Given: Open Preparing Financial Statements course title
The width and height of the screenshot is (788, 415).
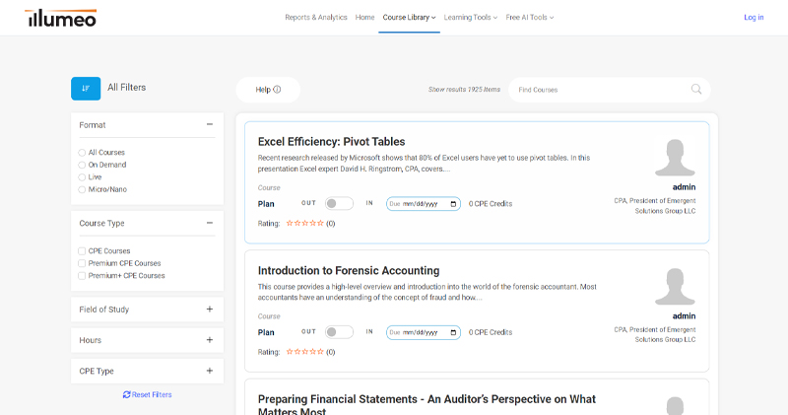Looking at the screenshot, I should [x=427, y=405].
